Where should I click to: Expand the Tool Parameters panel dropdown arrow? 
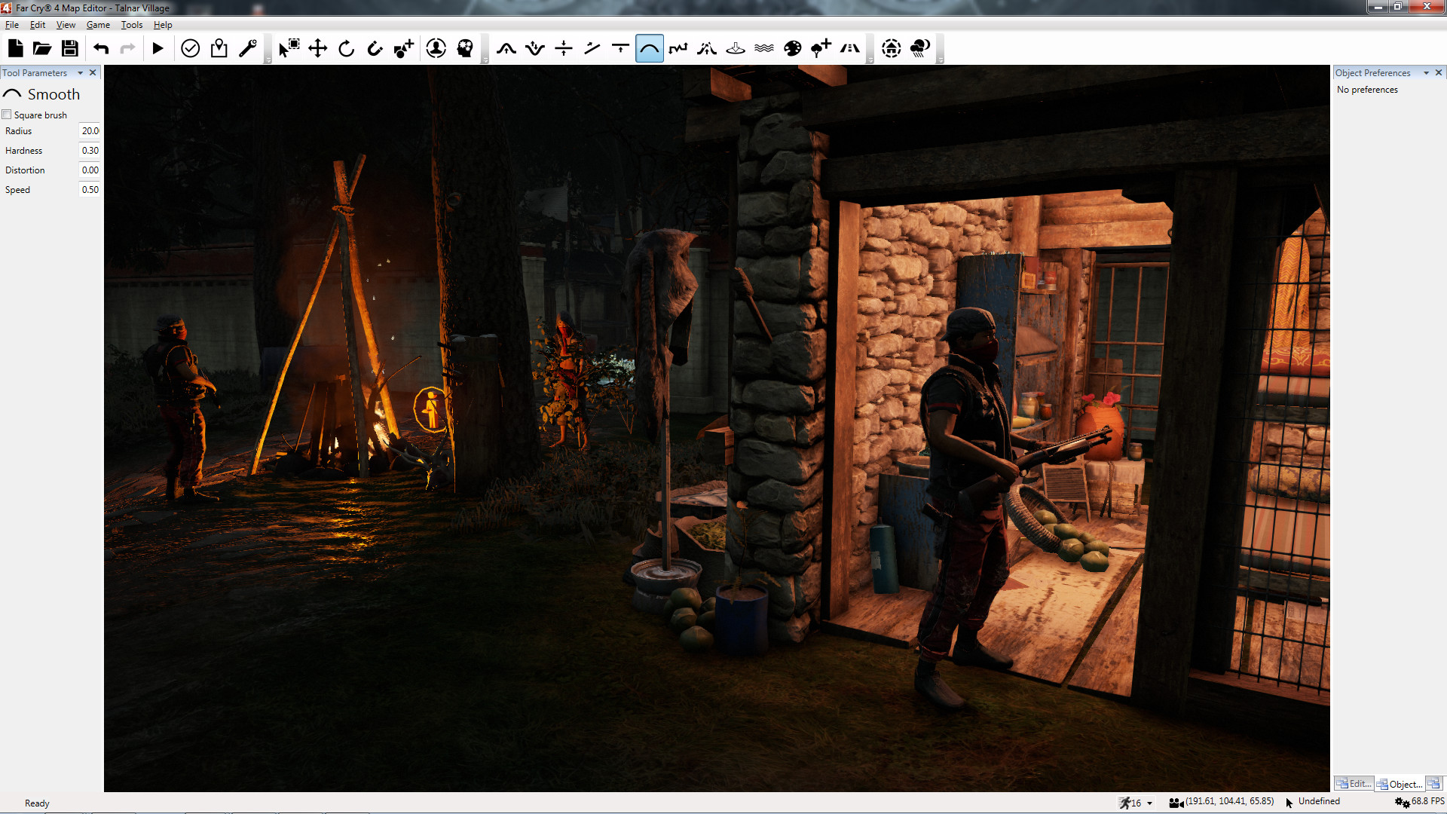point(81,73)
